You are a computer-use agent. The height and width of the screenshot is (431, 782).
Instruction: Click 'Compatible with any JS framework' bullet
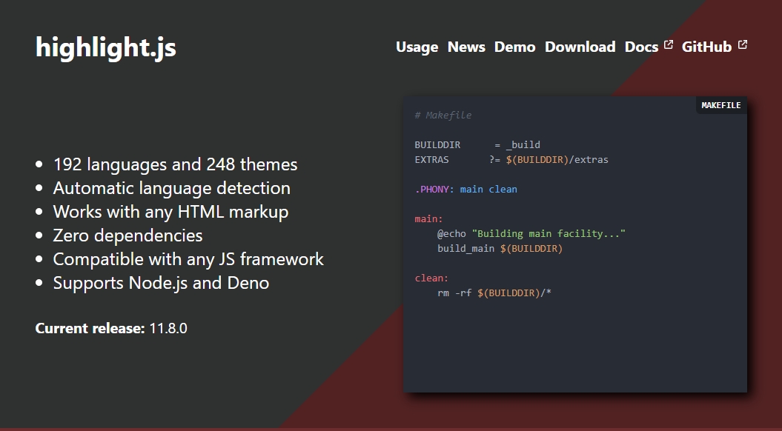click(188, 259)
